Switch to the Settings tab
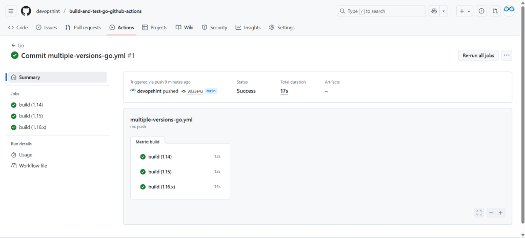Screen dimensions: 525x238 click(282, 28)
